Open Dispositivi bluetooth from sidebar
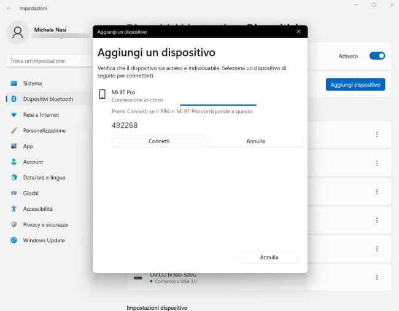This screenshot has height=311, width=399. (x=48, y=99)
